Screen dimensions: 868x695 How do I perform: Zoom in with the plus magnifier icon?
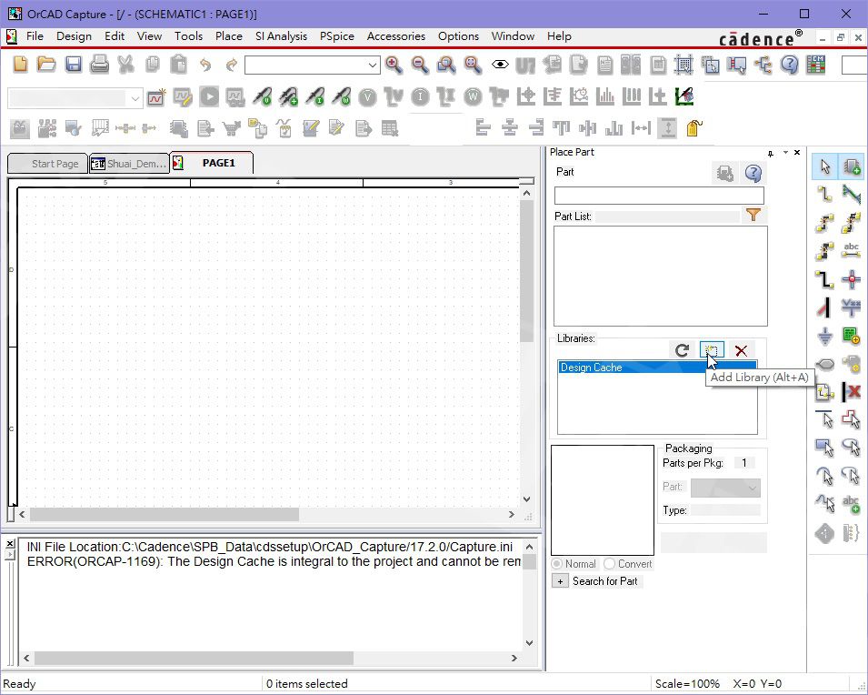394,65
